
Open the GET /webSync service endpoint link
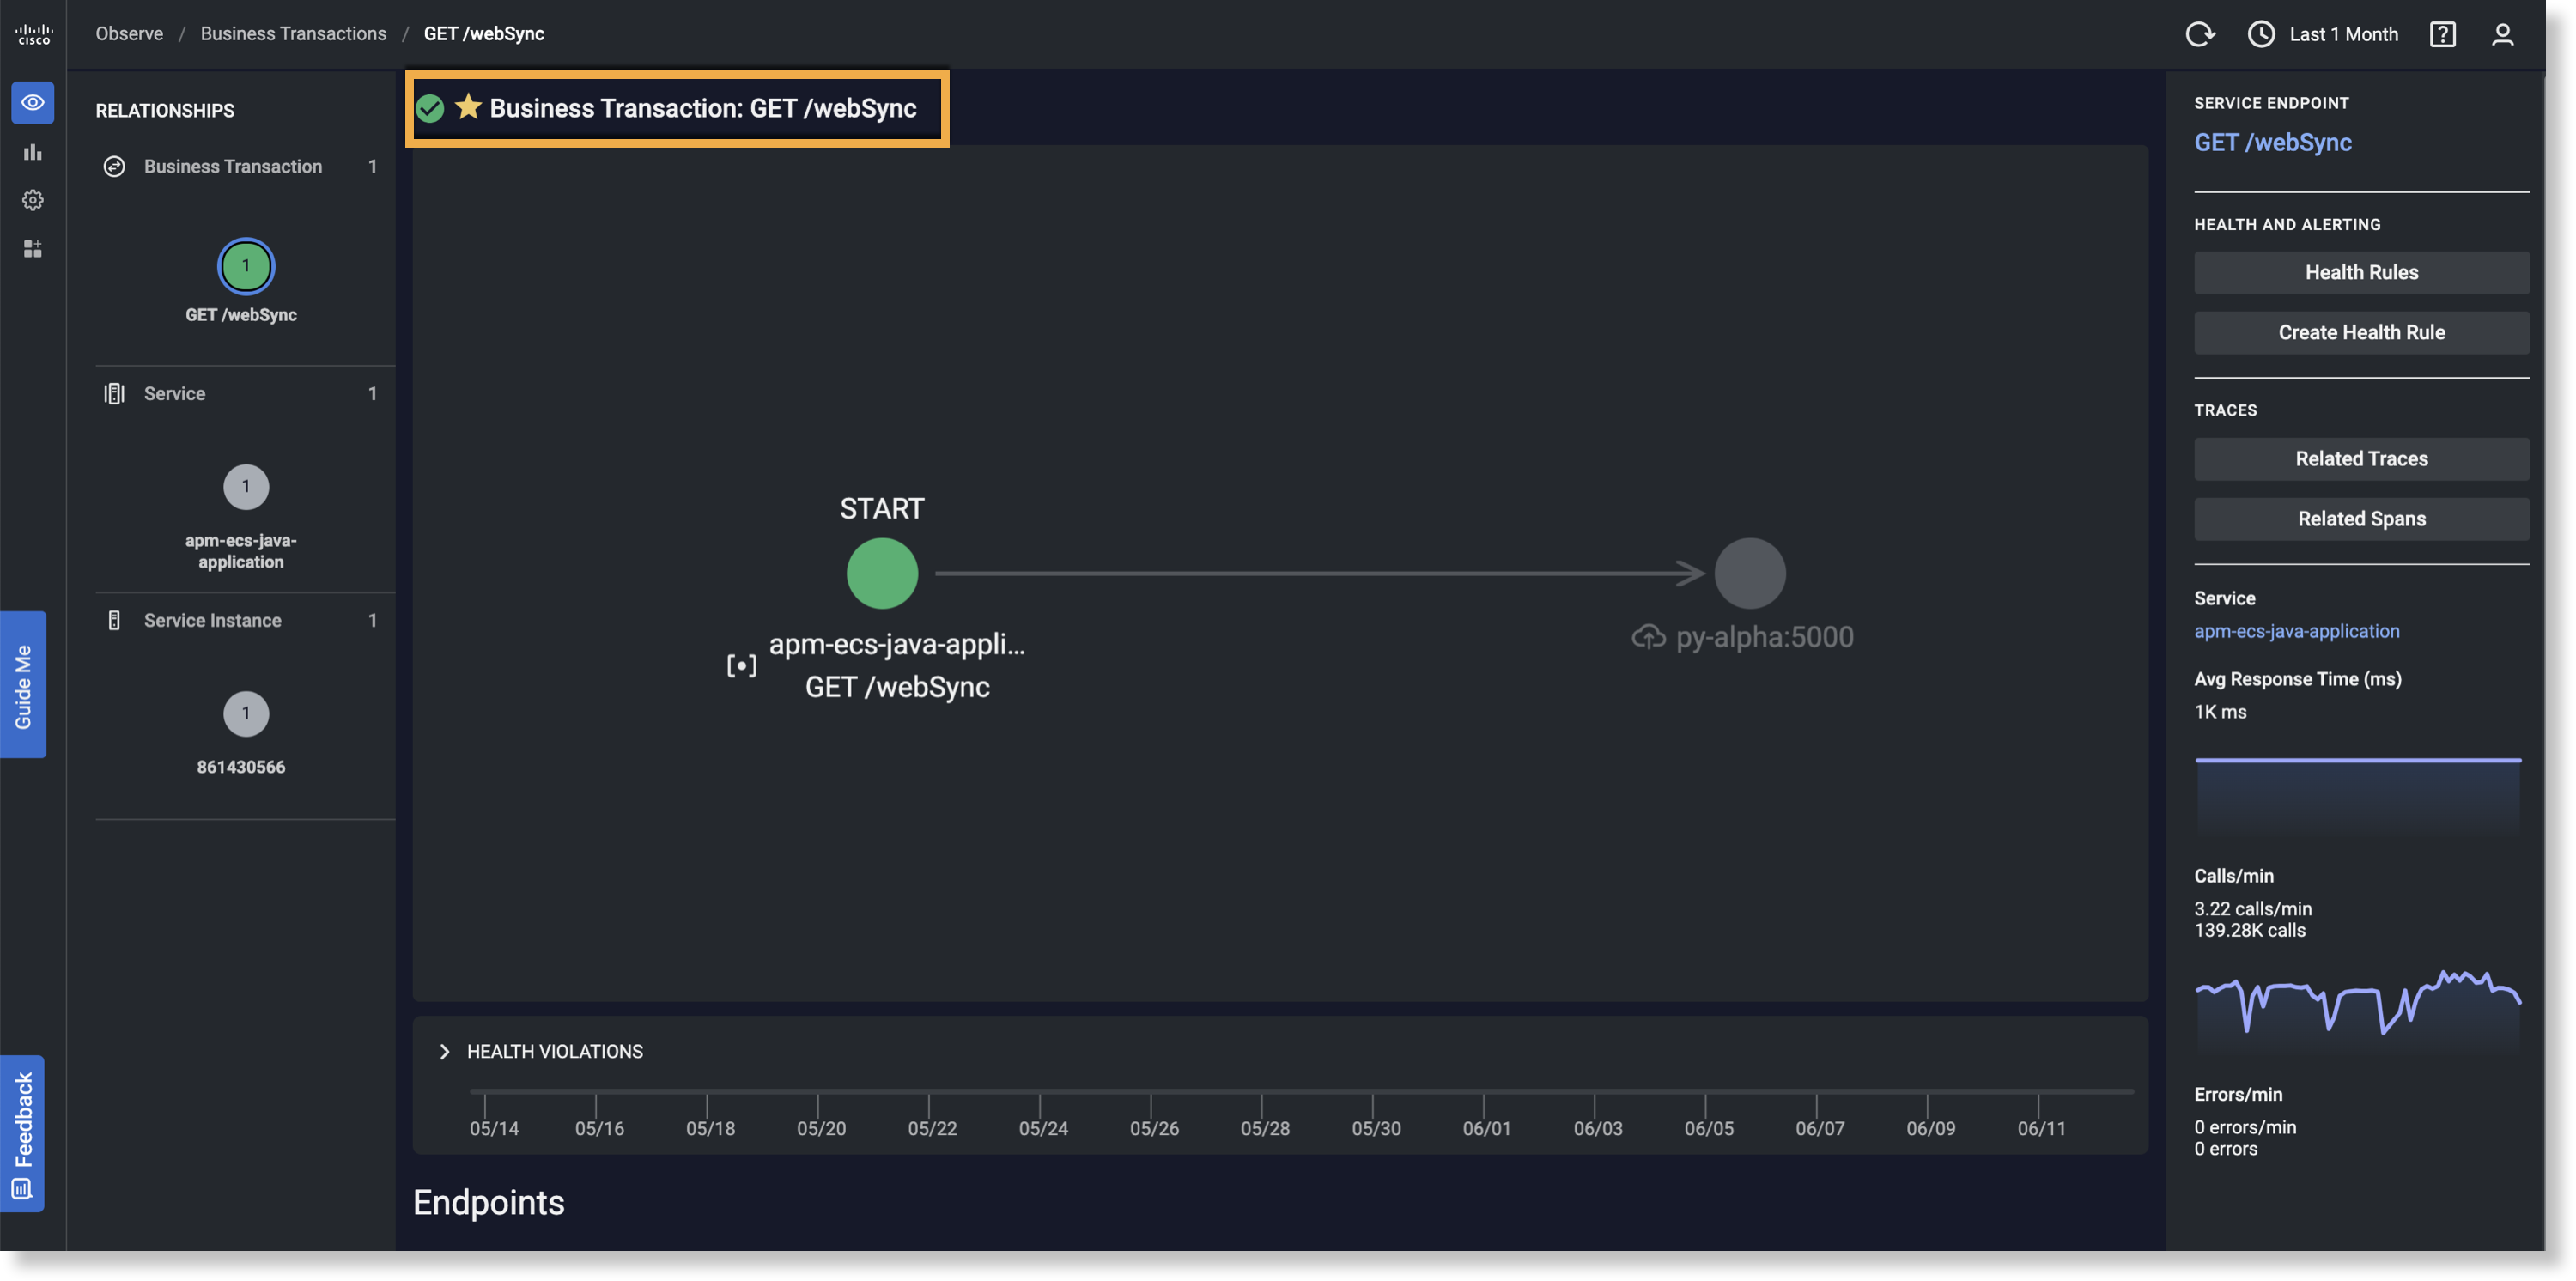tap(2272, 142)
